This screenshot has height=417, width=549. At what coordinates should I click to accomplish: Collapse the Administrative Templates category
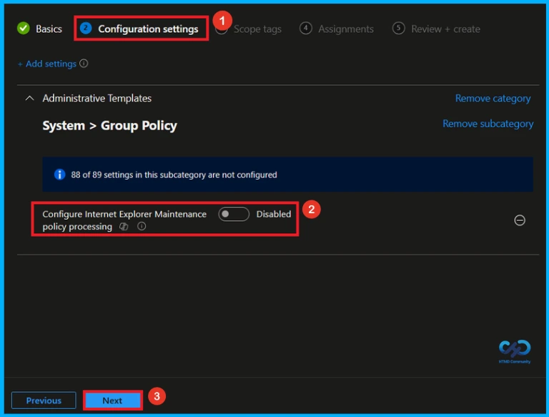coord(30,98)
